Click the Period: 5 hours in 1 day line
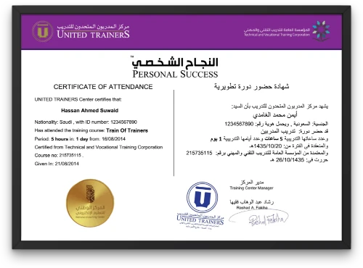This screenshot has width=363, height=268. click(80, 139)
